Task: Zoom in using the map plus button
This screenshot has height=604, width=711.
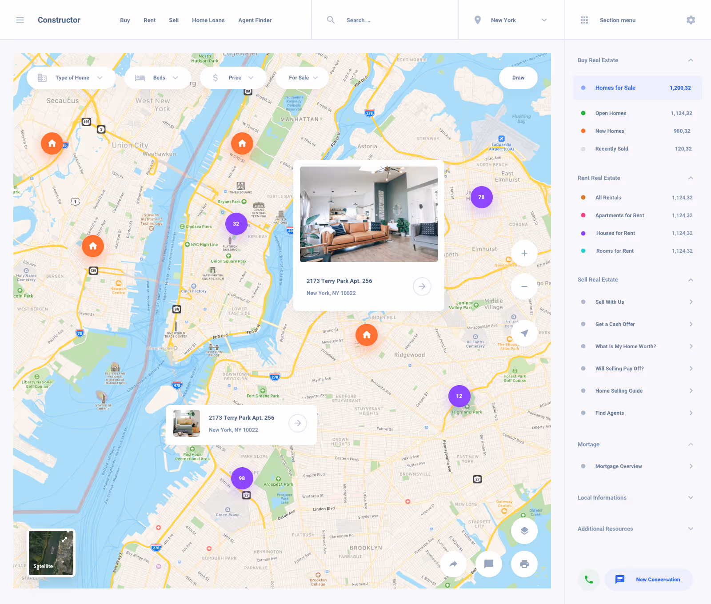Action: coord(524,253)
